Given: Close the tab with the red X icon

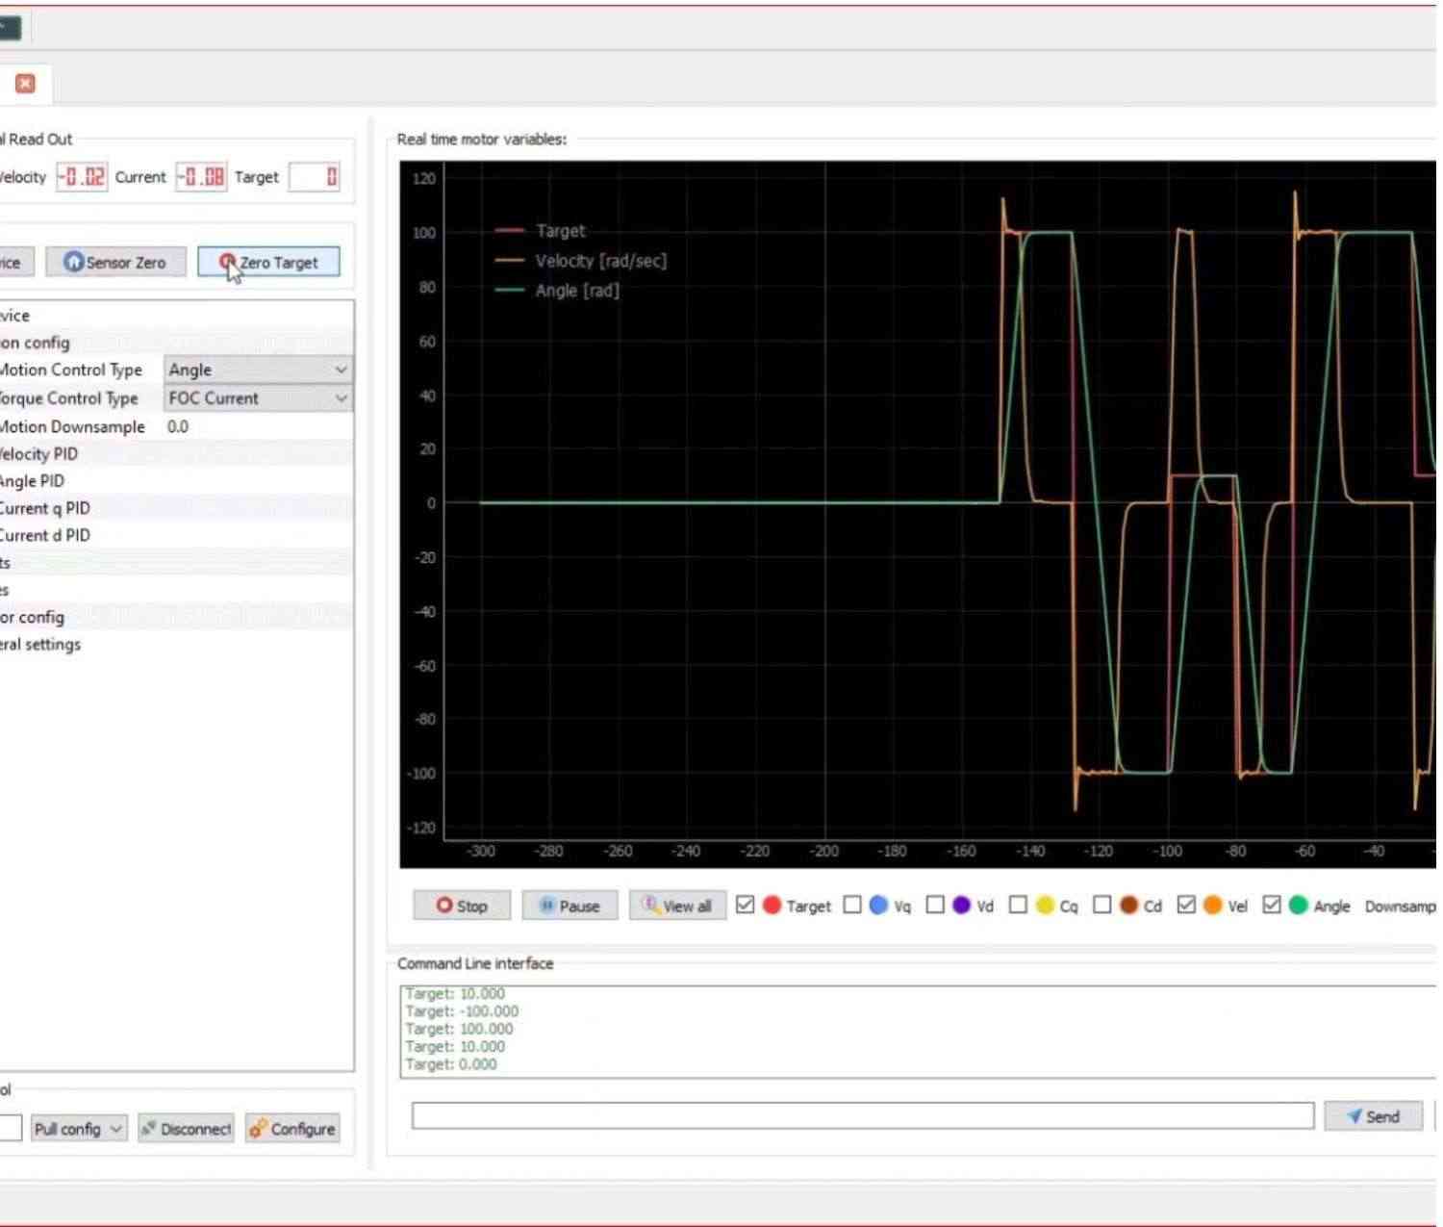Looking at the screenshot, I should [26, 84].
